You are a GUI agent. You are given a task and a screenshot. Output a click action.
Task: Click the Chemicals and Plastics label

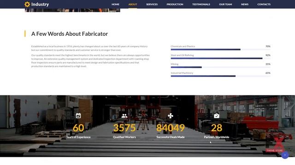[183, 46]
